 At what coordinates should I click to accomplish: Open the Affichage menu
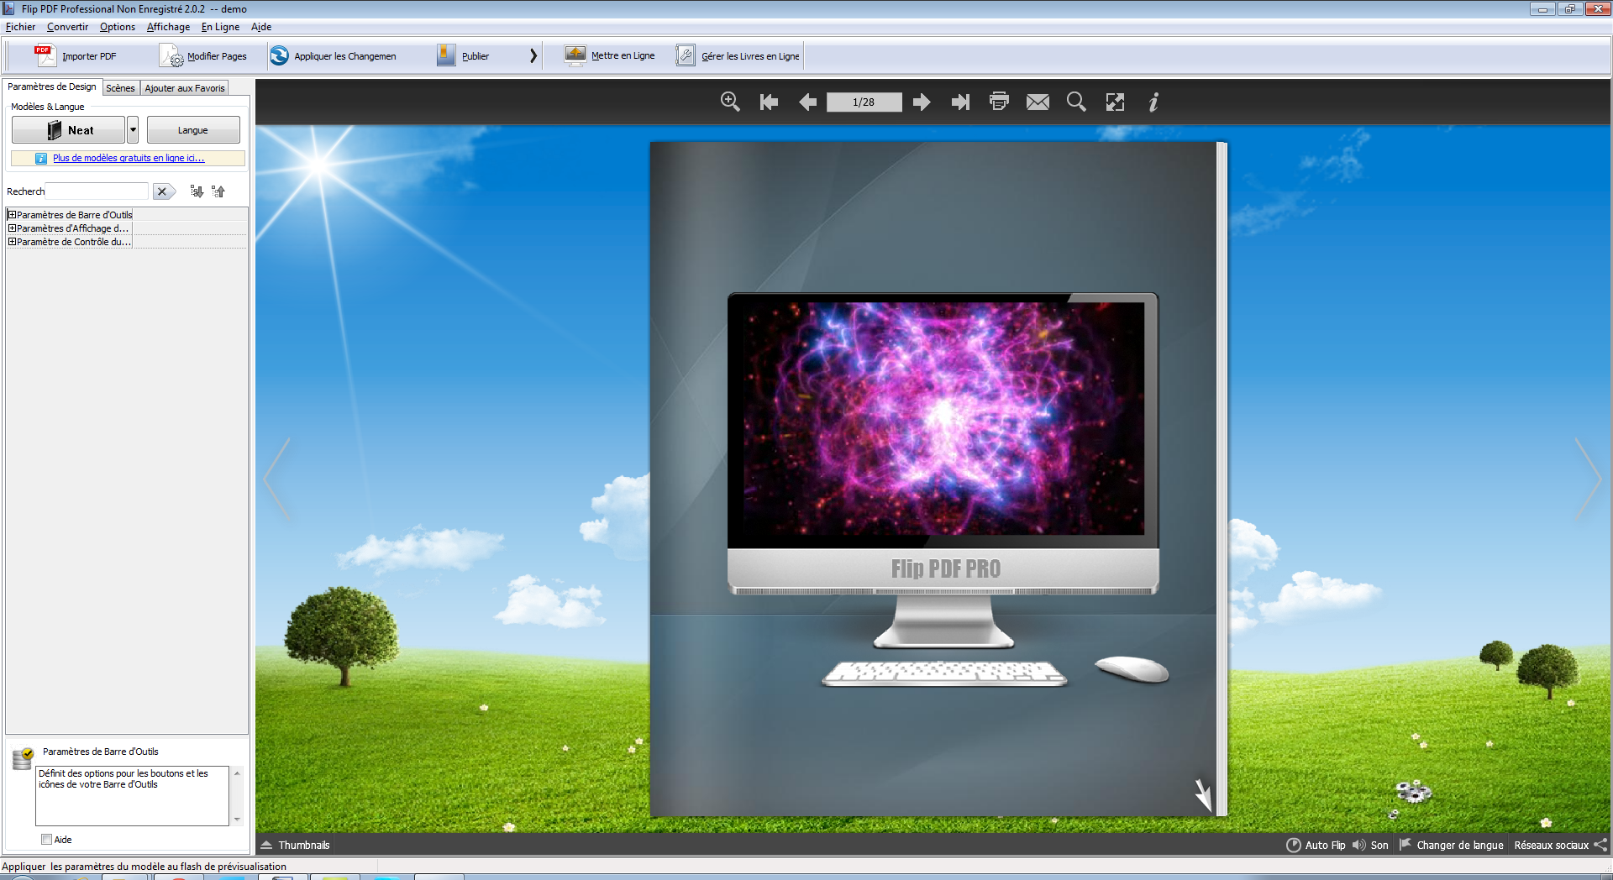point(168,27)
